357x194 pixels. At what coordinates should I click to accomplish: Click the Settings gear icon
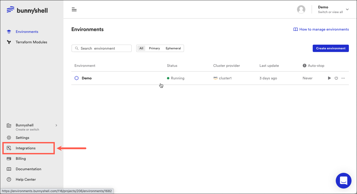point(9,138)
